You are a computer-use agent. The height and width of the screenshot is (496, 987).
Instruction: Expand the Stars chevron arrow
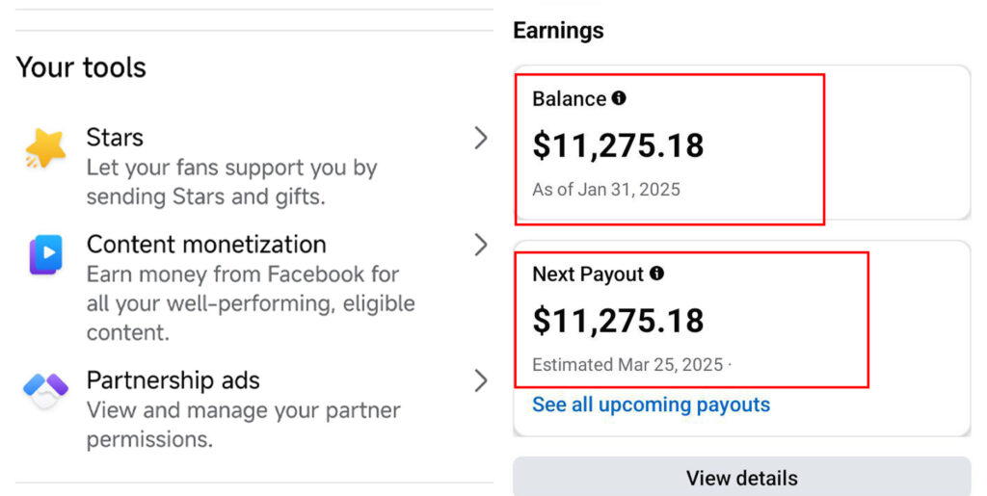pos(481,139)
